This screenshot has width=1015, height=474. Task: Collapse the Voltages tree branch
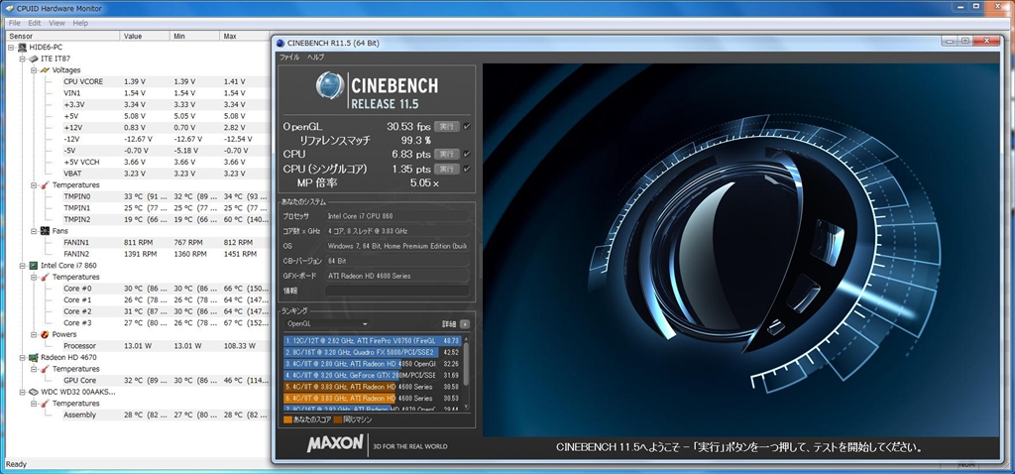(x=33, y=70)
